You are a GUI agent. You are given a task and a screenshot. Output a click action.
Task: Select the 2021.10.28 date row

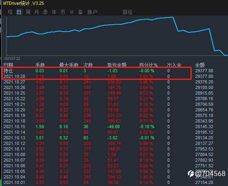(x=14, y=76)
